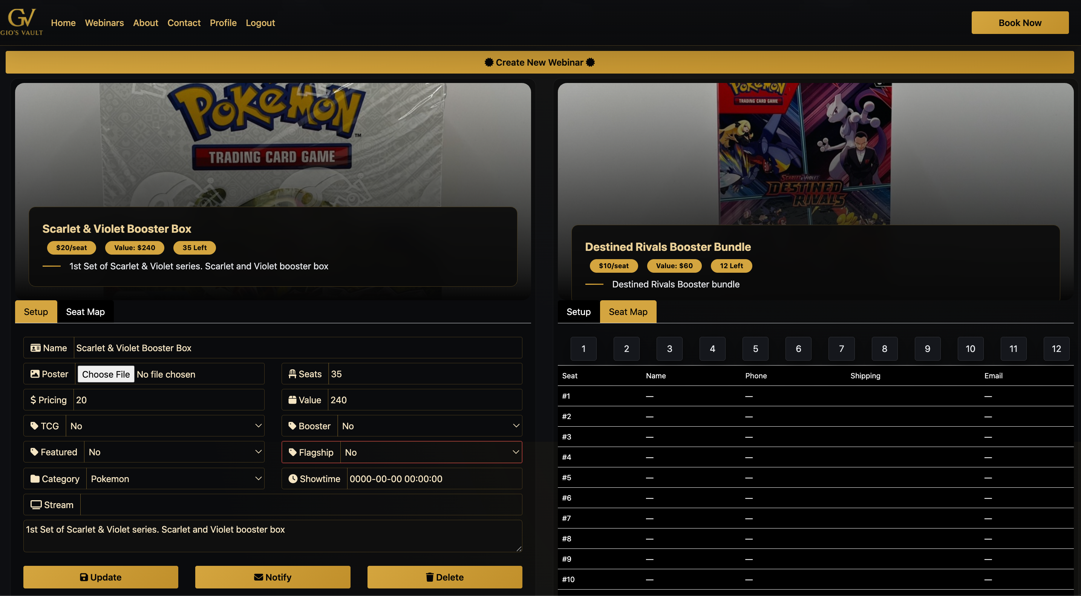The width and height of the screenshot is (1081, 596).
Task: Switch to Scarlet & Violet Seat Map tab
Action: pos(85,312)
